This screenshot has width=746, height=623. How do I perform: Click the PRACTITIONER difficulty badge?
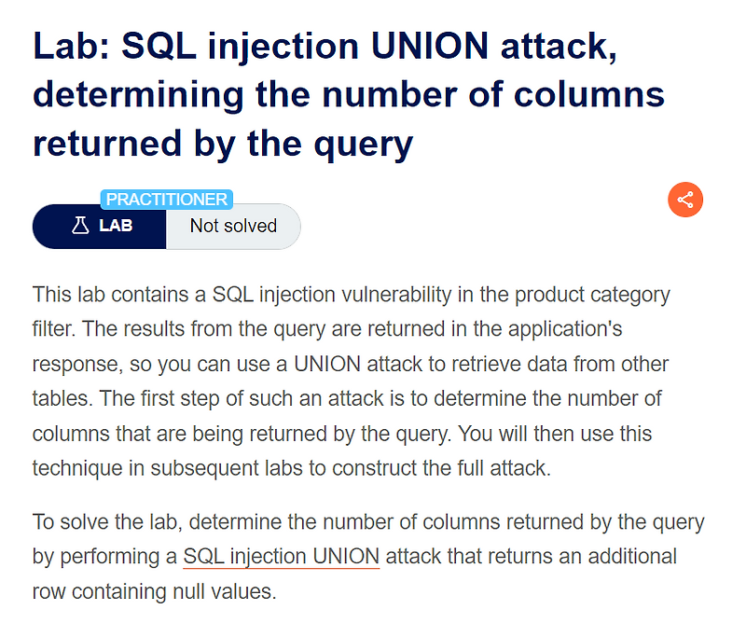pos(167,199)
